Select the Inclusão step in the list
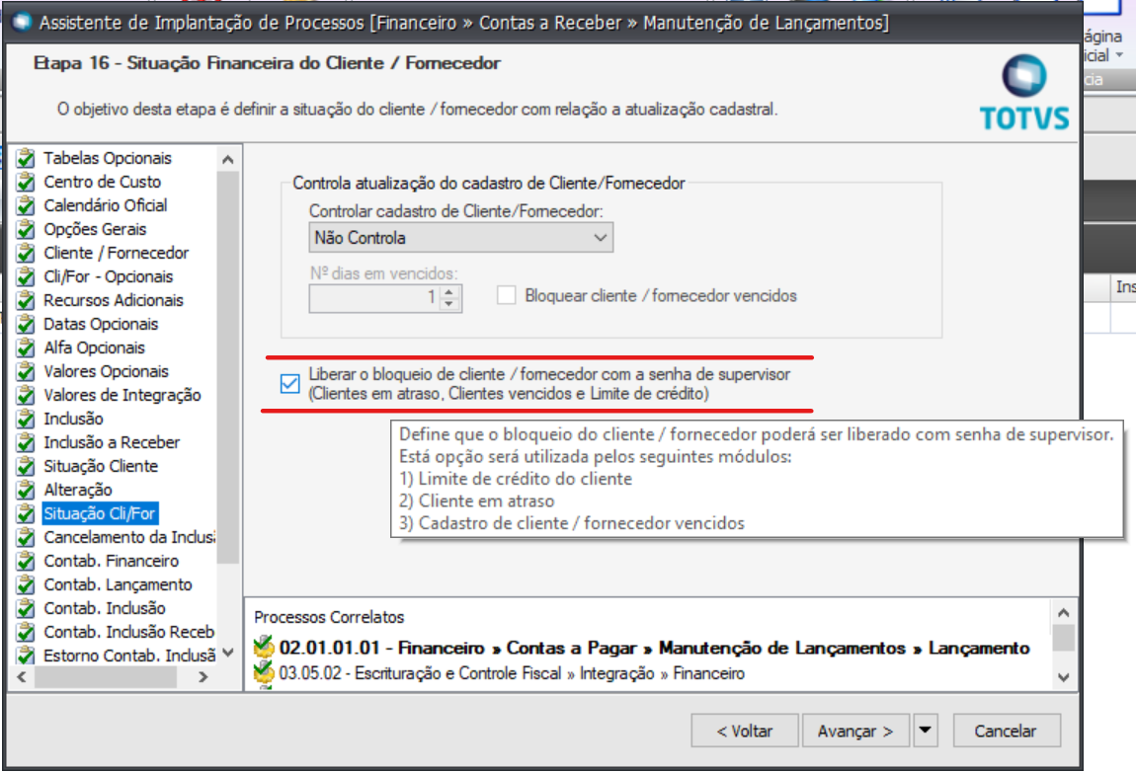This screenshot has height=773, width=1136. pos(73,419)
